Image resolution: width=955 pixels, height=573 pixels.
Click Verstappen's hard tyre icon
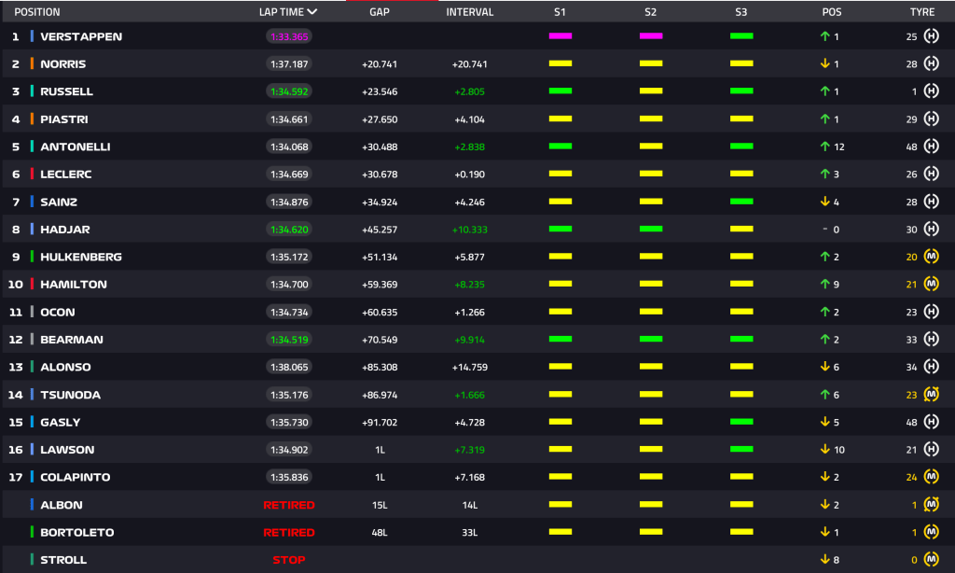931,36
